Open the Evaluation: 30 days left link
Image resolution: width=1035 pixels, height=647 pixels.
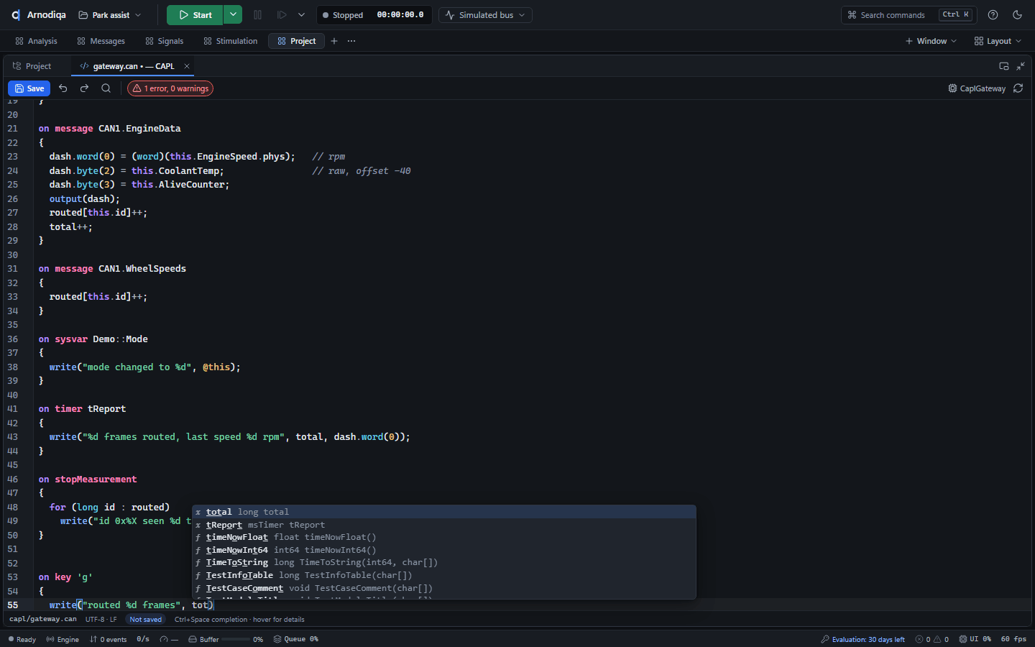862,639
